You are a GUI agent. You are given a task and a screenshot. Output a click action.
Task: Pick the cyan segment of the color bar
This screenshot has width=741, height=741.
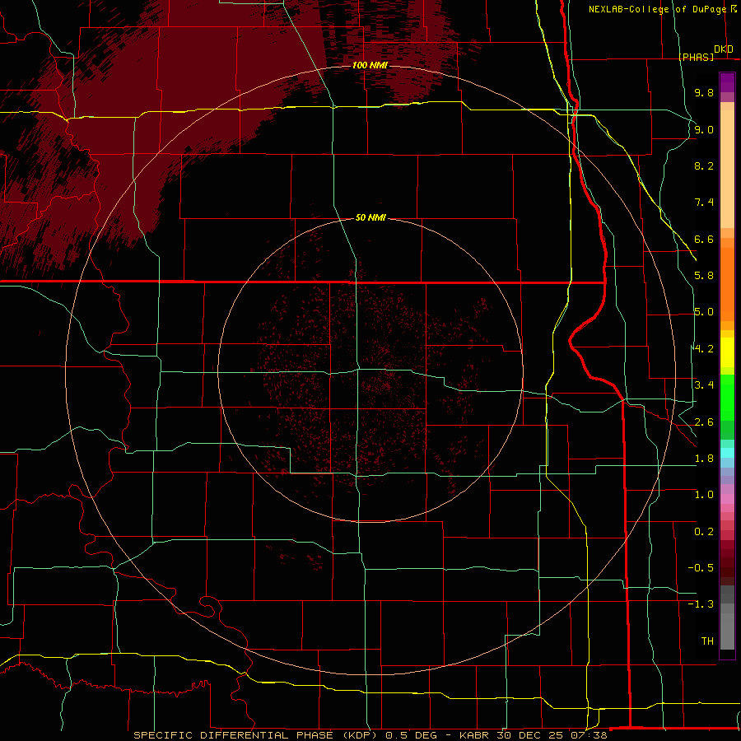pyautogui.click(x=727, y=453)
